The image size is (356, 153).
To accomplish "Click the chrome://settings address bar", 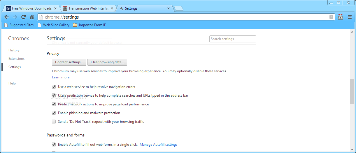I will [x=186, y=17].
